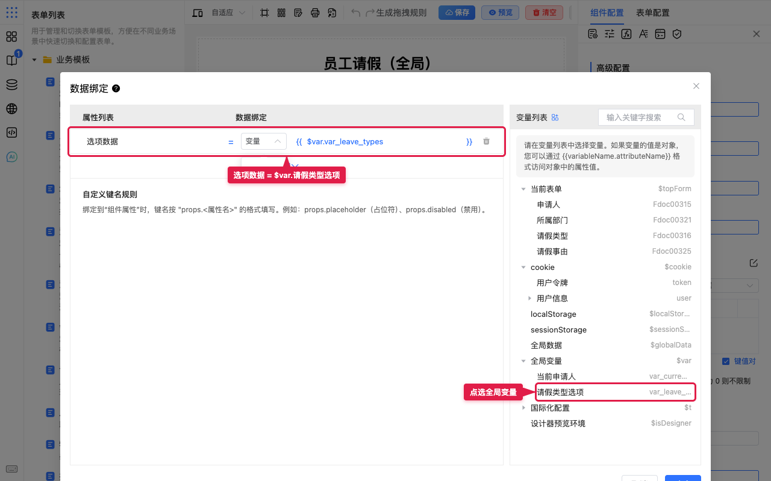Click the document swap icon after the printer
Screen dimensions: 771x481
click(332, 13)
